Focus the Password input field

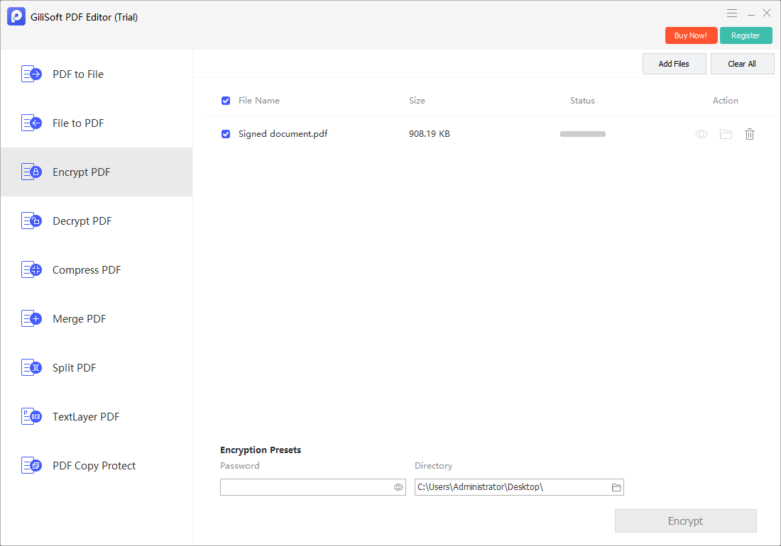tap(313, 487)
